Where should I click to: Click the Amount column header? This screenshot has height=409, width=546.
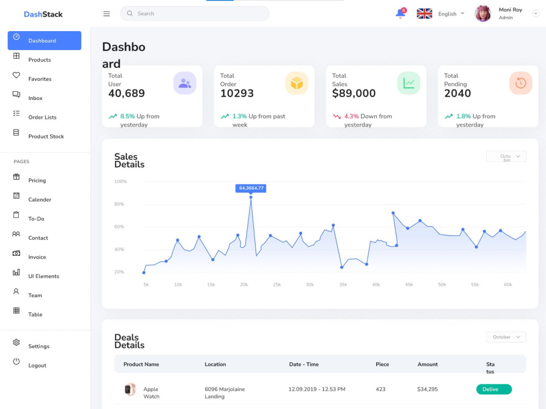tap(428, 364)
